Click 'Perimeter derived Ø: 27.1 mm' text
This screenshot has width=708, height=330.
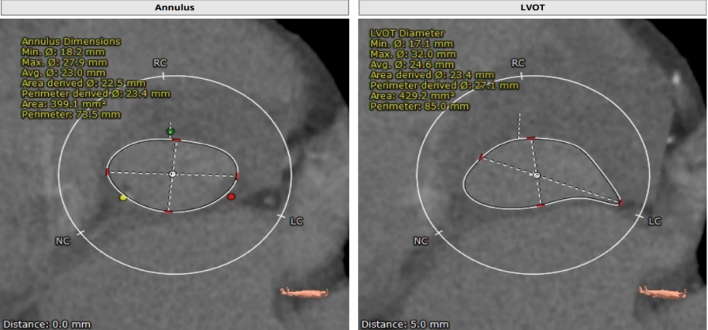pos(444,85)
